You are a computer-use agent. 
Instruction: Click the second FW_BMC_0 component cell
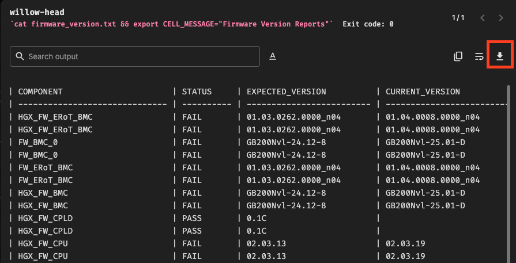38,155
